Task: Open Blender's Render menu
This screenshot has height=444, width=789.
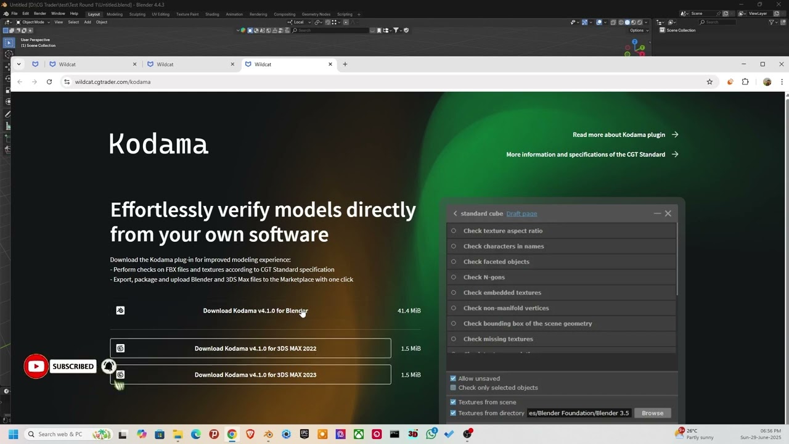Action: (x=40, y=14)
